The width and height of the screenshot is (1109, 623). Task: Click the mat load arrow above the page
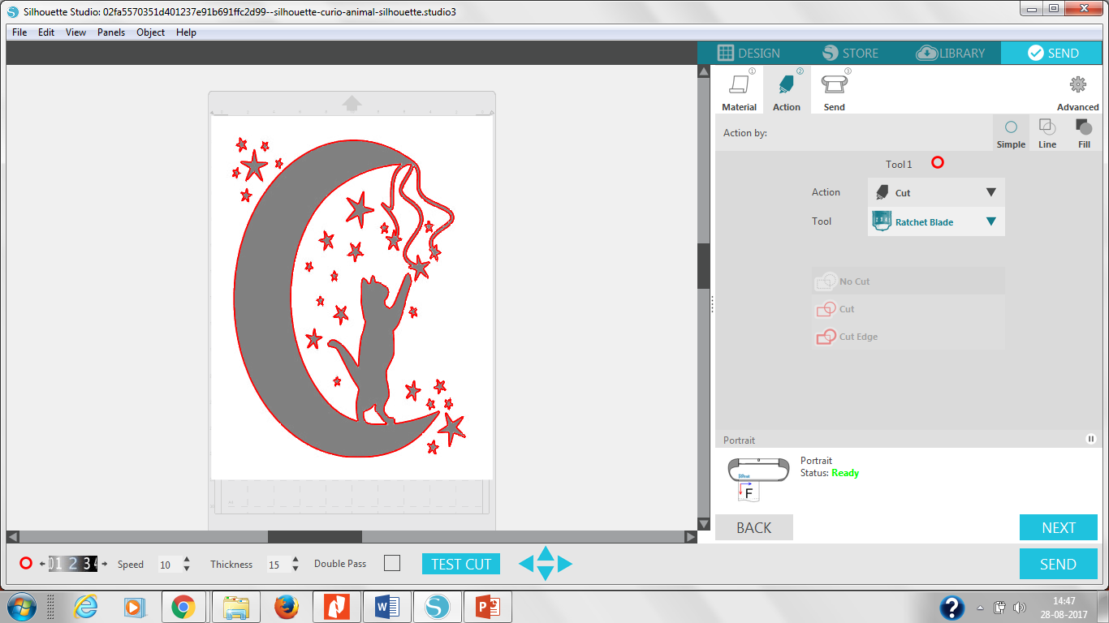pyautogui.click(x=352, y=103)
